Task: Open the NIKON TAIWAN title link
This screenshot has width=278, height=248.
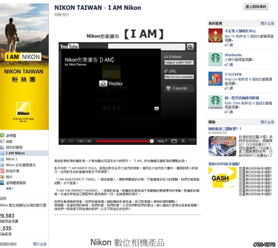Action: pos(78,8)
